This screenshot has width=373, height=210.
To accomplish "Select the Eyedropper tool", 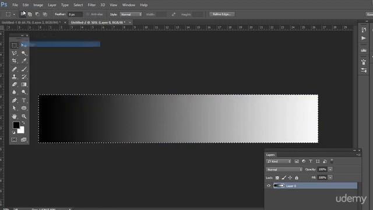I will point(24,61).
